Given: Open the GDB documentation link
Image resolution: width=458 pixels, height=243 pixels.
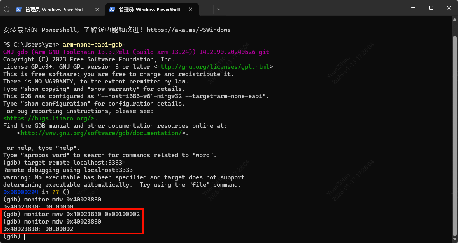Looking at the screenshot, I should coord(101,133).
